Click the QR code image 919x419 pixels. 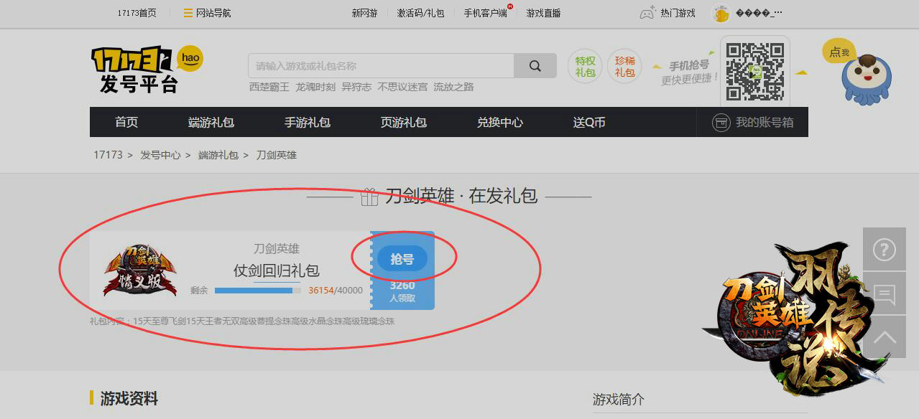click(754, 72)
